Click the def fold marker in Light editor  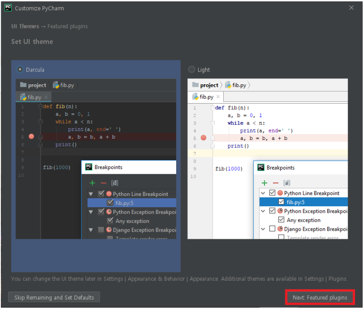[213, 107]
